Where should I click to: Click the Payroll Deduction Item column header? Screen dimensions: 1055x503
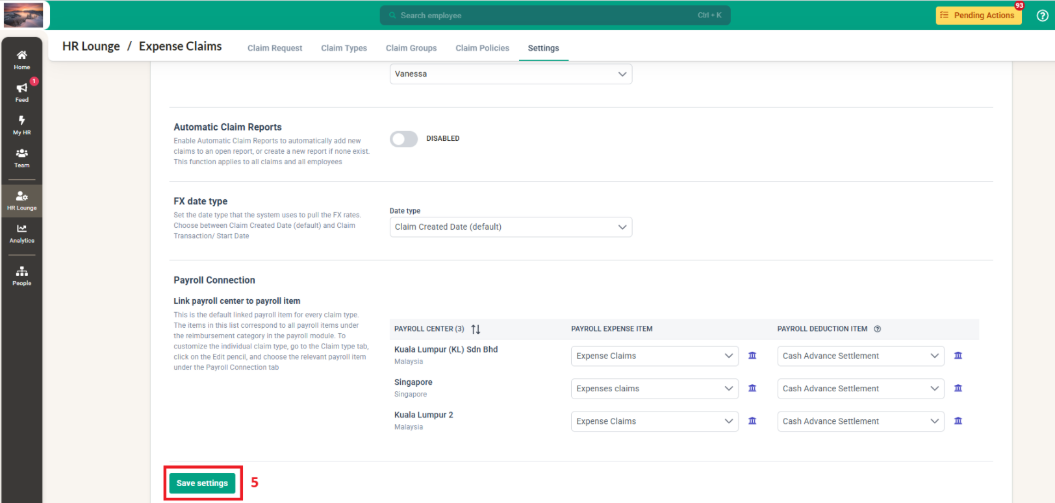822,329
